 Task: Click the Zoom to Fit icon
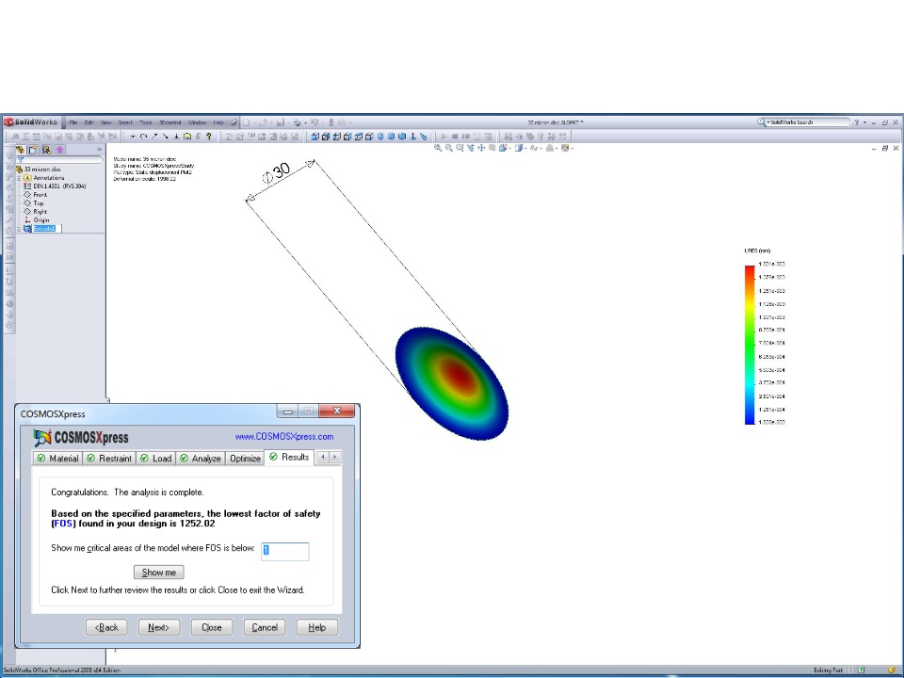(438, 148)
